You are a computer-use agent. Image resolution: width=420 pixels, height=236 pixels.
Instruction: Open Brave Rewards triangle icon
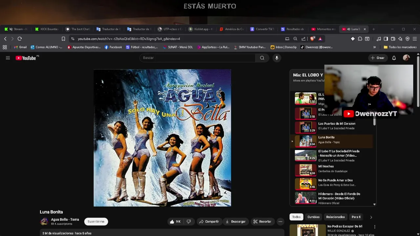pos(320,39)
